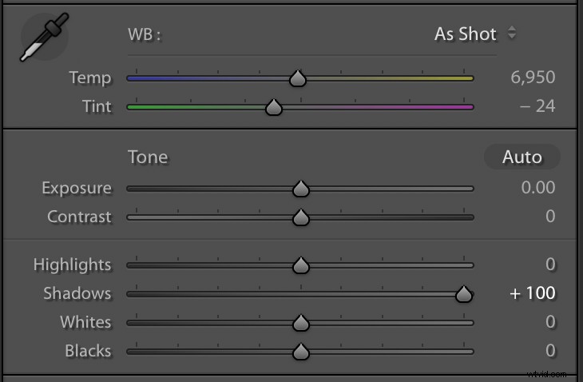The height and width of the screenshot is (382, 583).
Task: Select the White Balance eyedropper tool
Action: [x=45, y=38]
